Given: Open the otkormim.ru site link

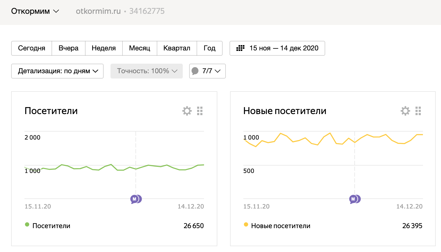Looking at the screenshot, I should pyautogui.click(x=98, y=11).
